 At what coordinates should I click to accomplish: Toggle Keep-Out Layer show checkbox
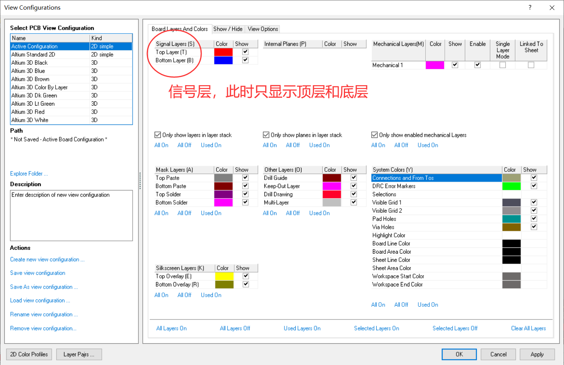pyautogui.click(x=354, y=186)
